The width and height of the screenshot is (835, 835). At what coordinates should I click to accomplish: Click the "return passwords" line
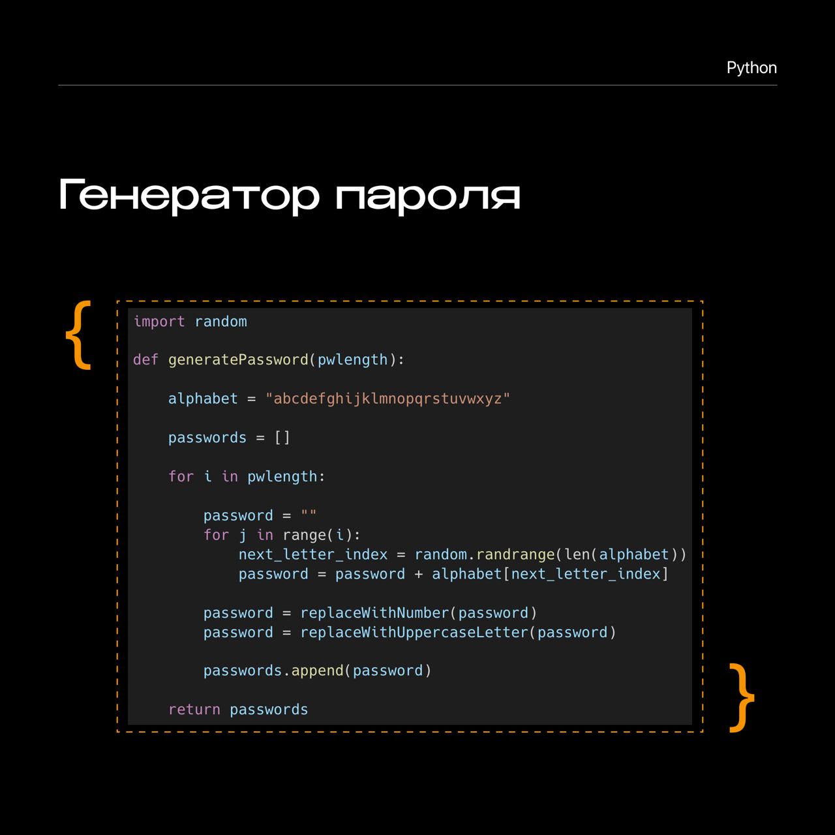click(238, 710)
